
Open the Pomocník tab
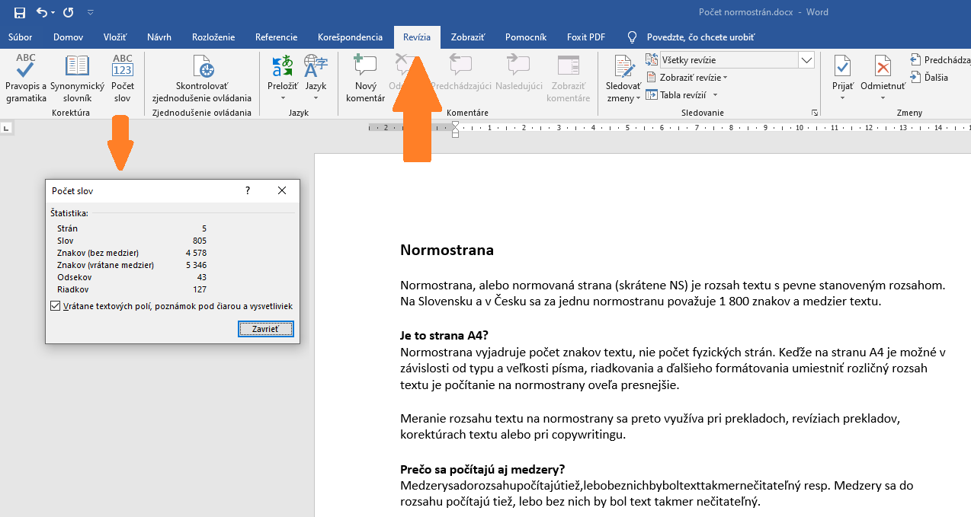(x=526, y=37)
